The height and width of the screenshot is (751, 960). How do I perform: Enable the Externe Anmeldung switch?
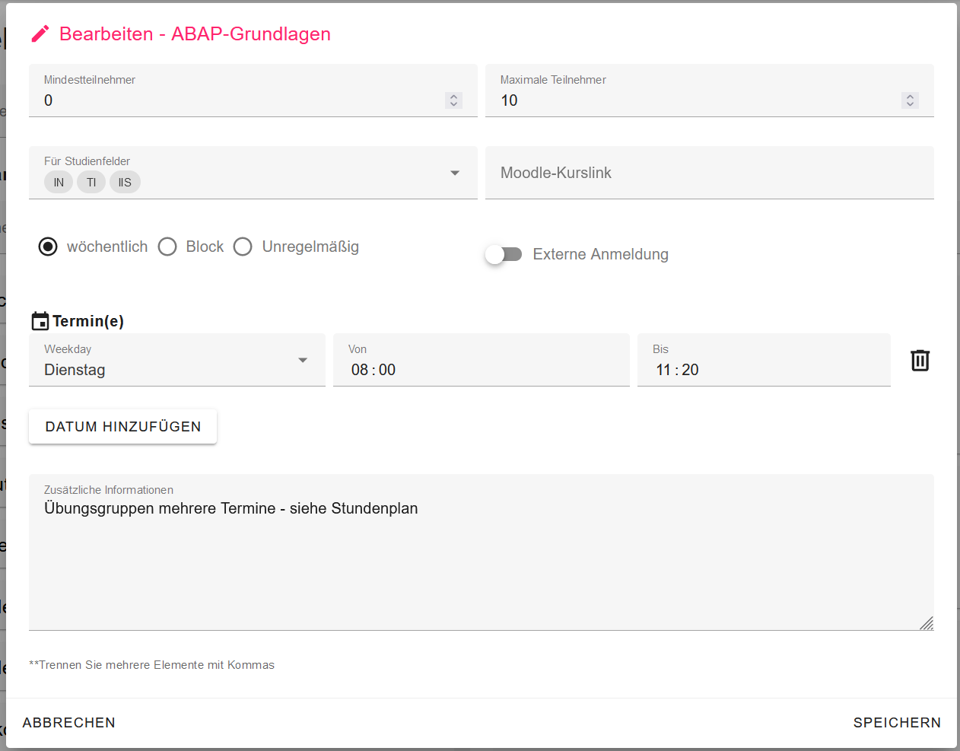point(504,254)
